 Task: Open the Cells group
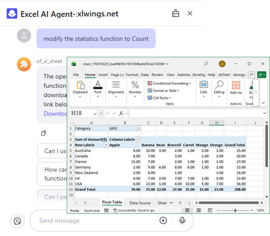pyautogui.click(x=204, y=89)
